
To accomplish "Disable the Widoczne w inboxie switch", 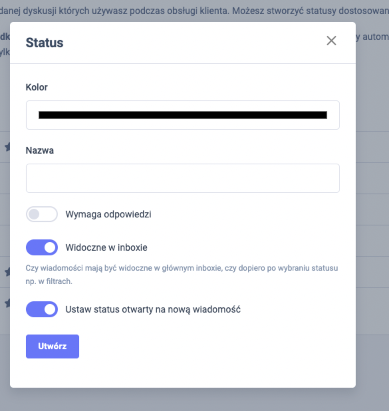I will coord(42,248).
